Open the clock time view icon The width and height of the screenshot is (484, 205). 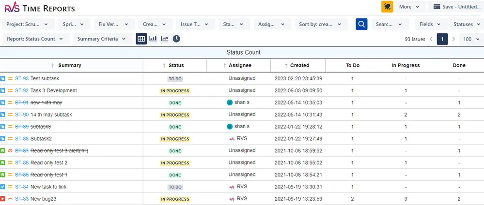[176, 39]
